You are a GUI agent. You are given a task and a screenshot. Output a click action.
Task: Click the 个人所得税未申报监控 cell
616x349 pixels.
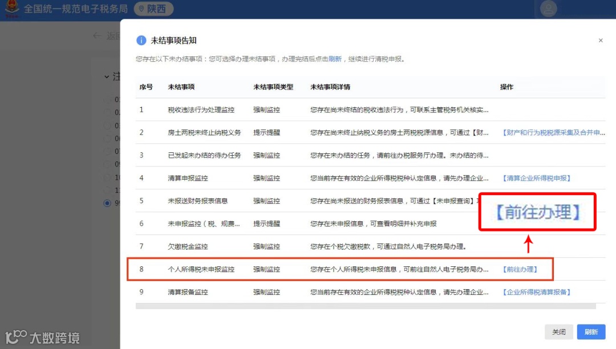[x=201, y=269]
